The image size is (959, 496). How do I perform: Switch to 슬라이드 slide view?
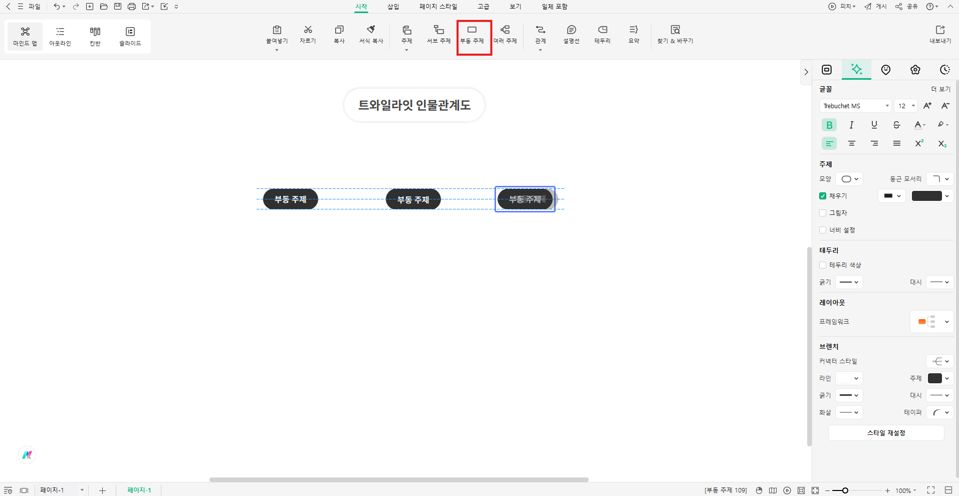(x=130, y=36)
